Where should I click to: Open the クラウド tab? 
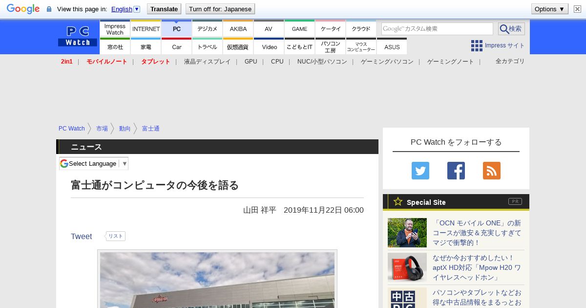(x=361, y=29)
